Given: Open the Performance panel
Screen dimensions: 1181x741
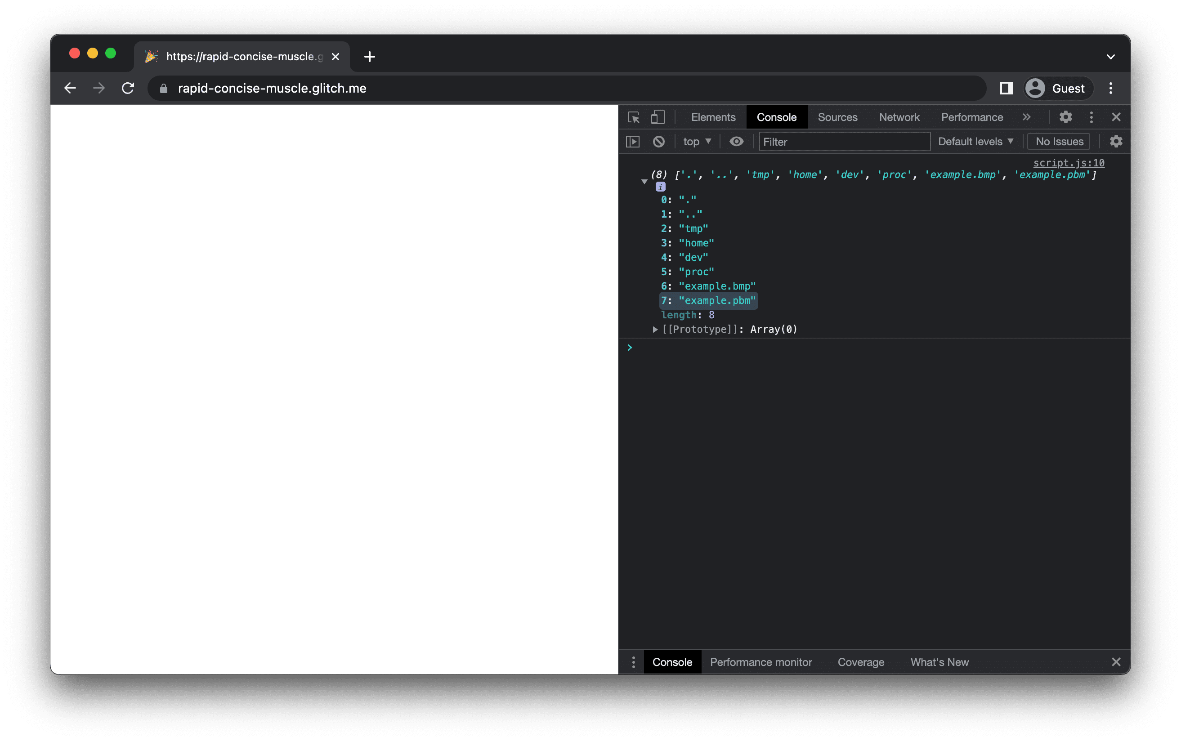Looking at the screenshot, I should coord(972,117).
